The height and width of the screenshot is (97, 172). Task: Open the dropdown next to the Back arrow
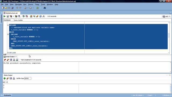[28, 8]
